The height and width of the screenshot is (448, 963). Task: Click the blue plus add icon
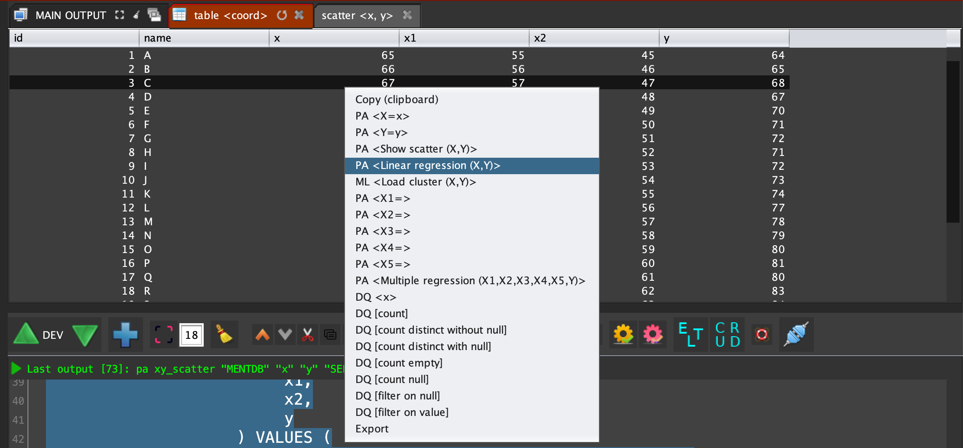point(125,334)
